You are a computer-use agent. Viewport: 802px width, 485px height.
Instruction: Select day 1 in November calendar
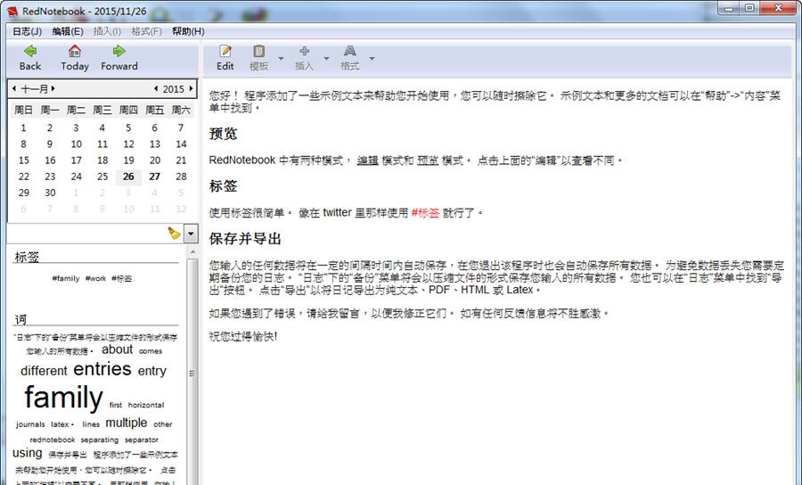(x=23, y=127)
